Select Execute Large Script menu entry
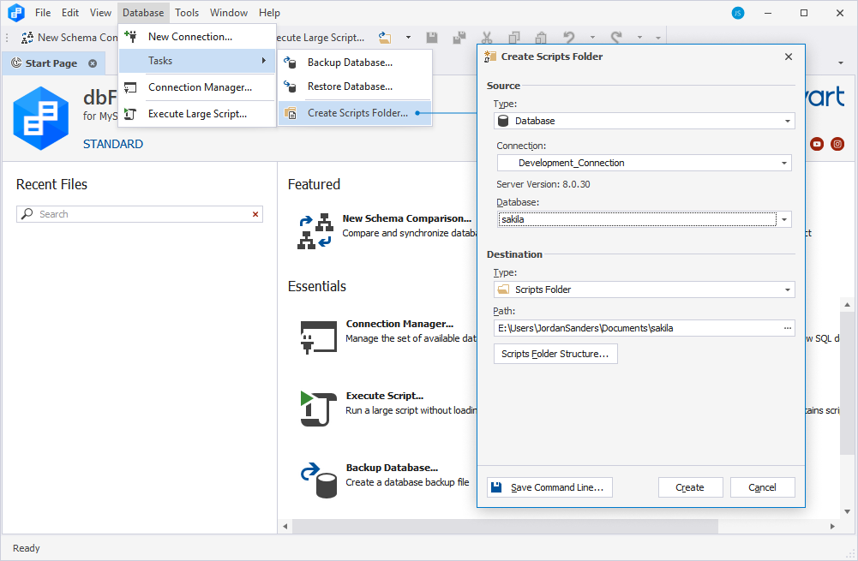The image size is (858, 561). click(197, 114)
